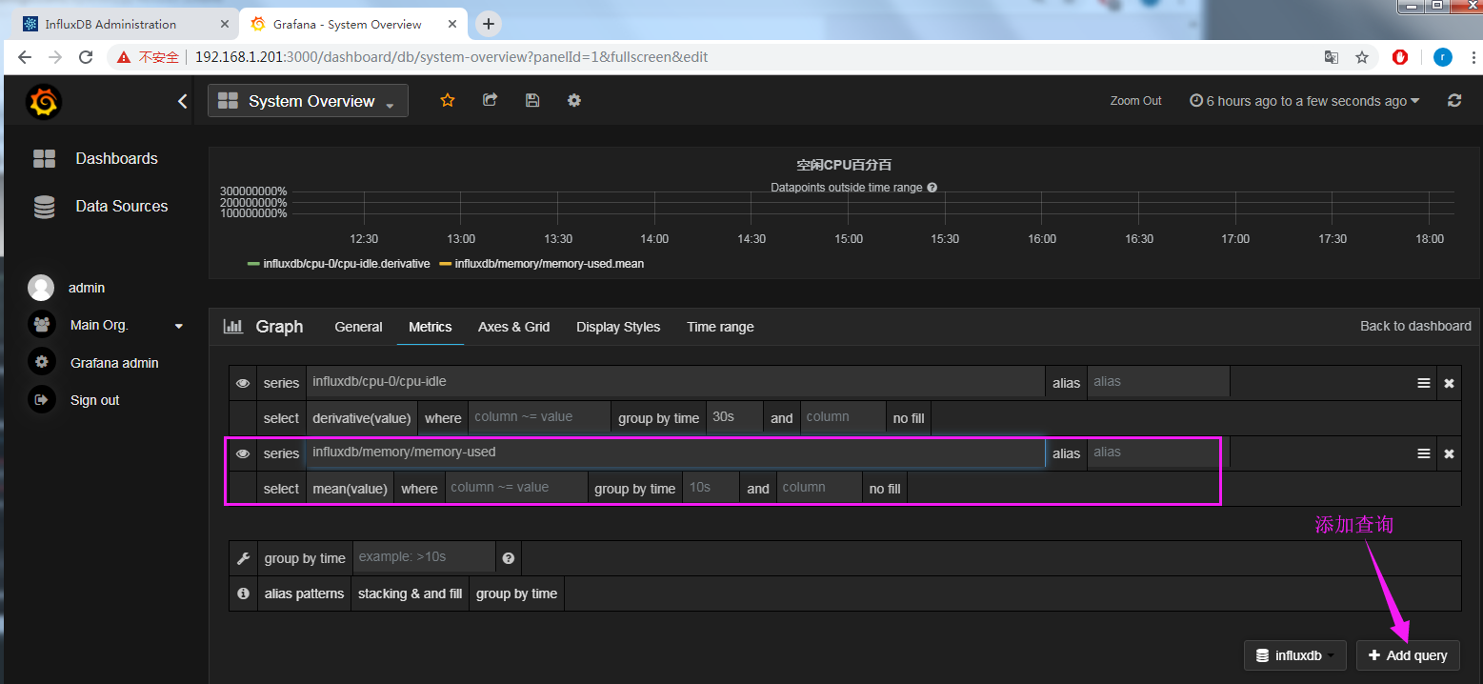The height and width of the screenshot is (684, 1483).
Task: Switch to the General tab
Action: point(358,327)
